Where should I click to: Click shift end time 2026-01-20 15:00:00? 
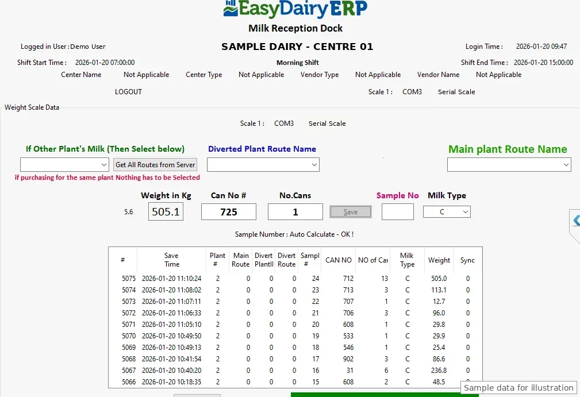coord(543,63)
